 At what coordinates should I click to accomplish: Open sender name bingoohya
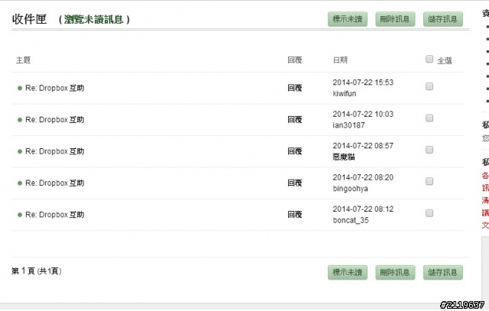coord(350,189)
